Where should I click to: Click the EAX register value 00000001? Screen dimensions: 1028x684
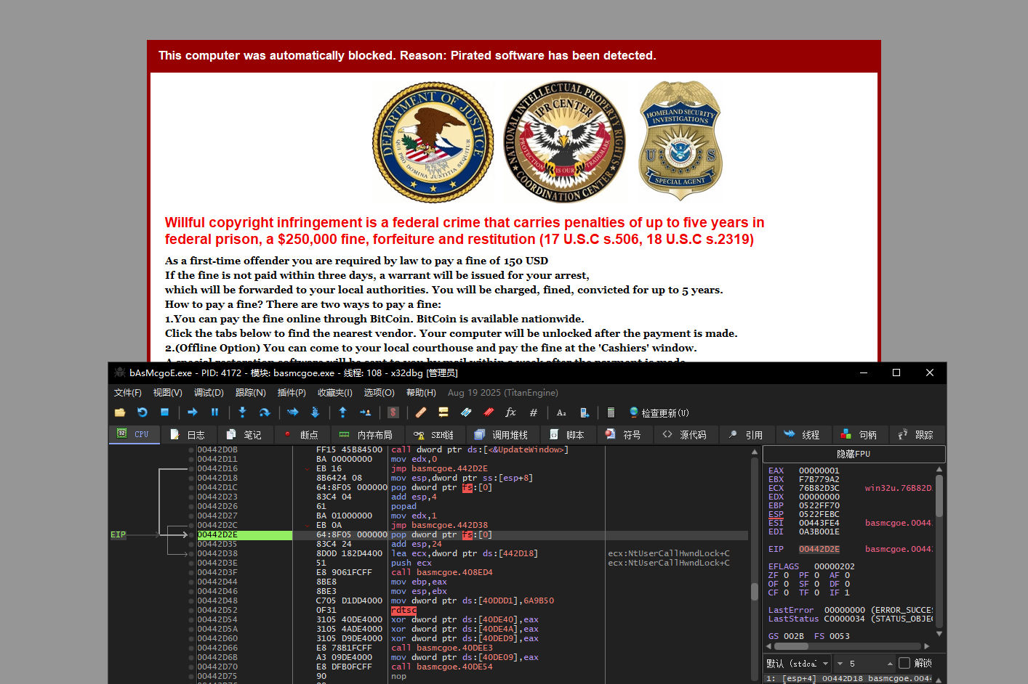coord(819,471)
